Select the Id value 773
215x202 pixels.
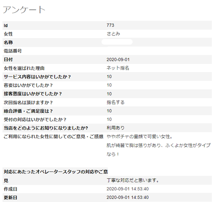(110, 25)
